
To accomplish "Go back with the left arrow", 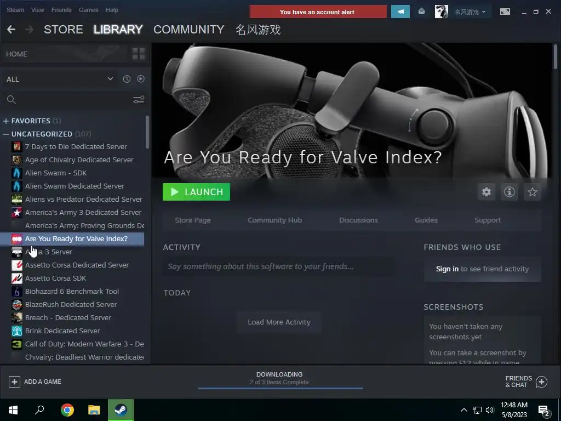I will coord(12,30).
